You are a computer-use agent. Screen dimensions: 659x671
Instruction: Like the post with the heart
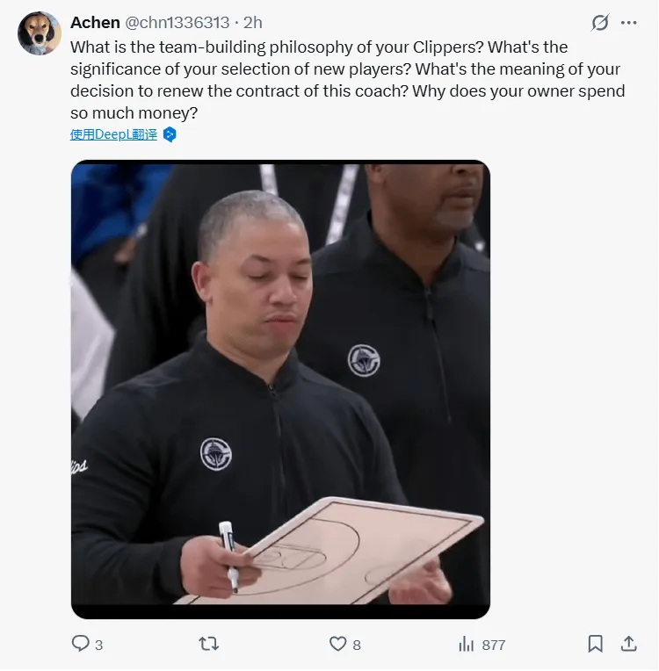click(337, 644)
